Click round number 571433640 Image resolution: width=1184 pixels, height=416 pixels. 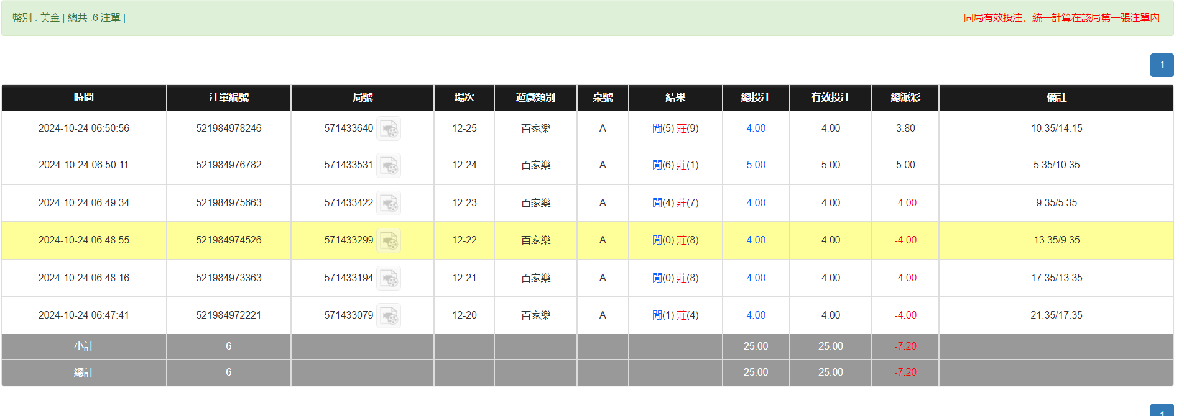(x=349, y=129)
